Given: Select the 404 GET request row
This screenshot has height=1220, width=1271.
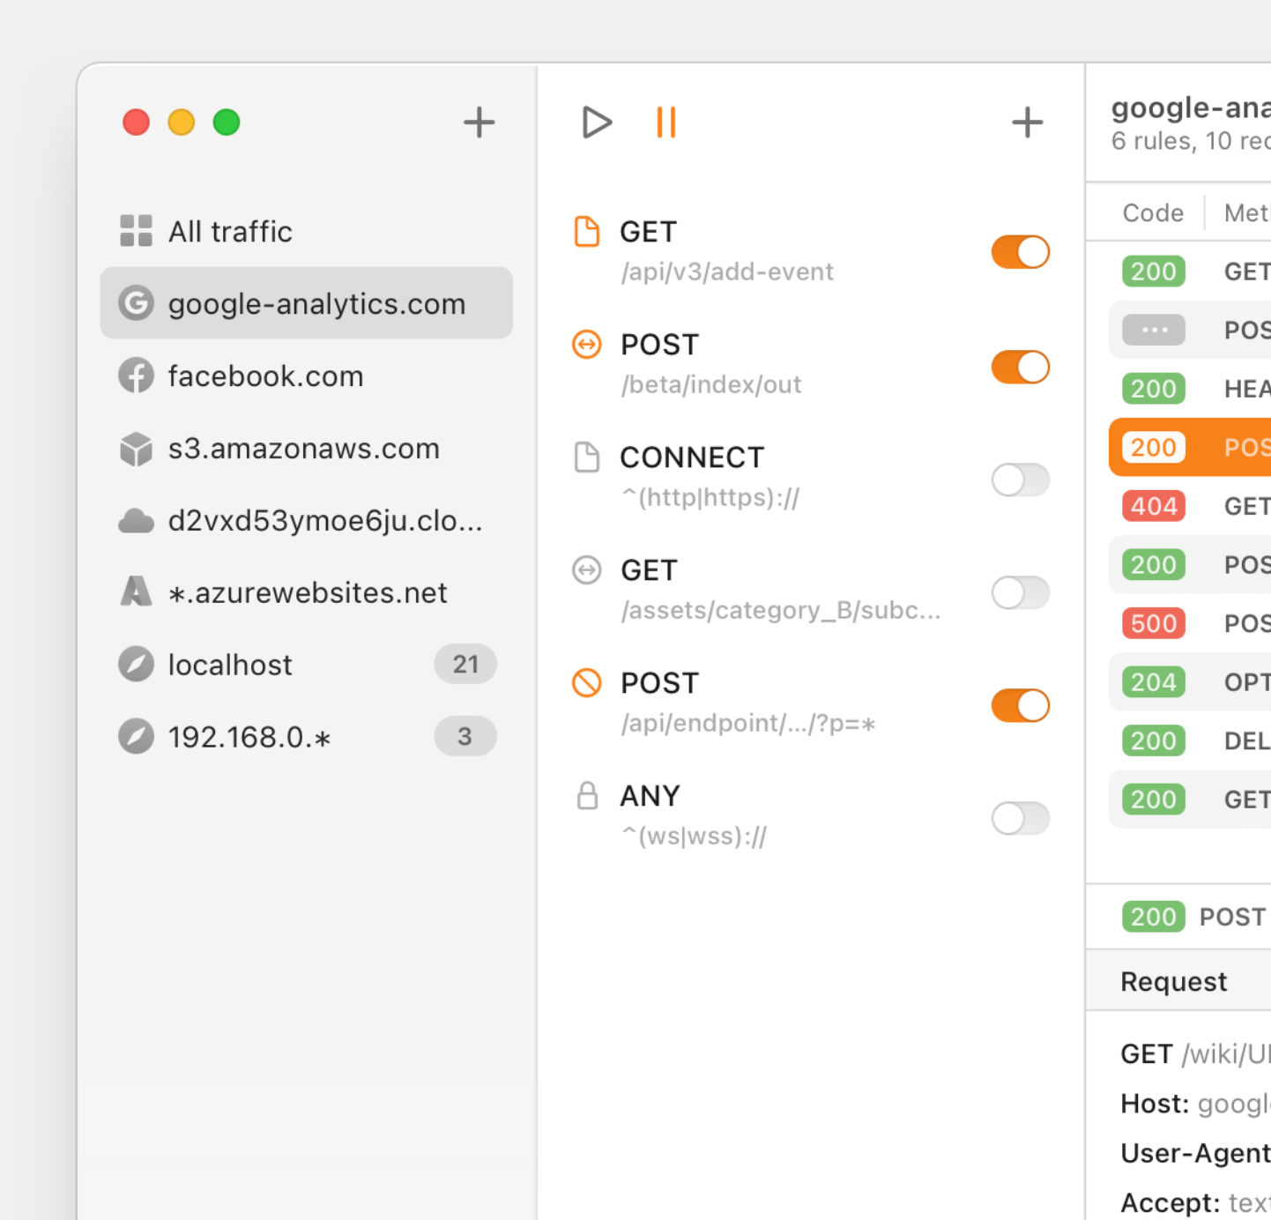Looking at the screenshot, I should [1190, 507].
